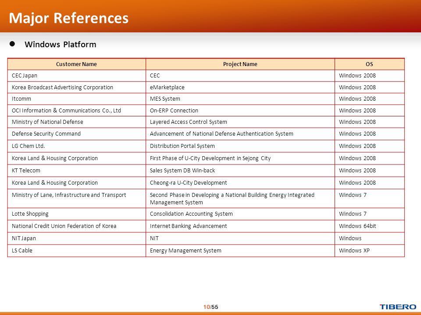Click 'Ministry of National Defense' cell
The width and height of the screenshot is (421, 315).
pyautogui.click(x=76, y=122)
